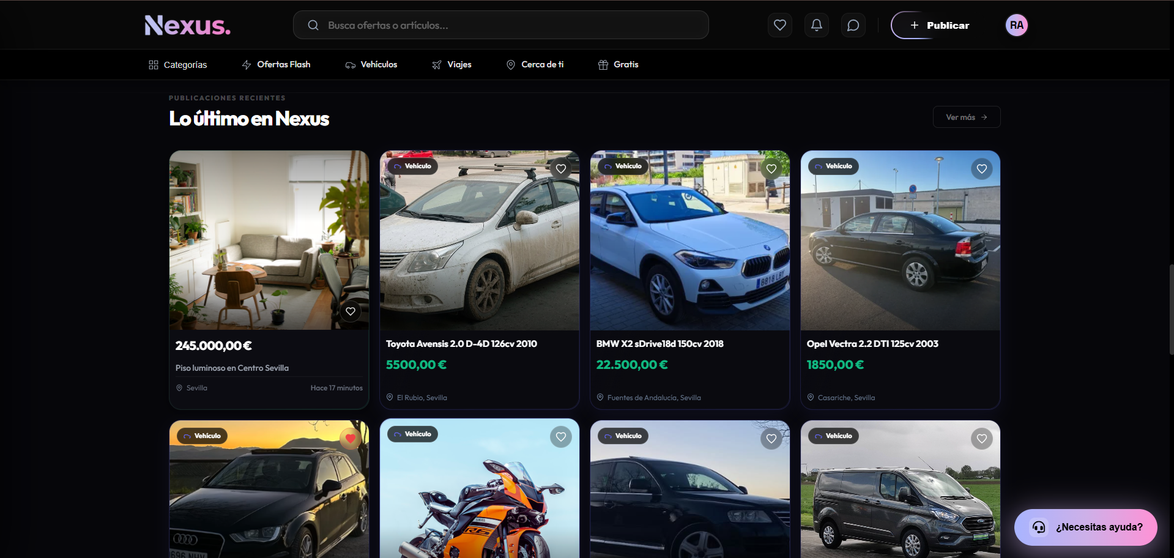The image size is (1174, 558).
Task: Click the pin icon beside Fuentes de Andalucía
Action: coord(600,398)
